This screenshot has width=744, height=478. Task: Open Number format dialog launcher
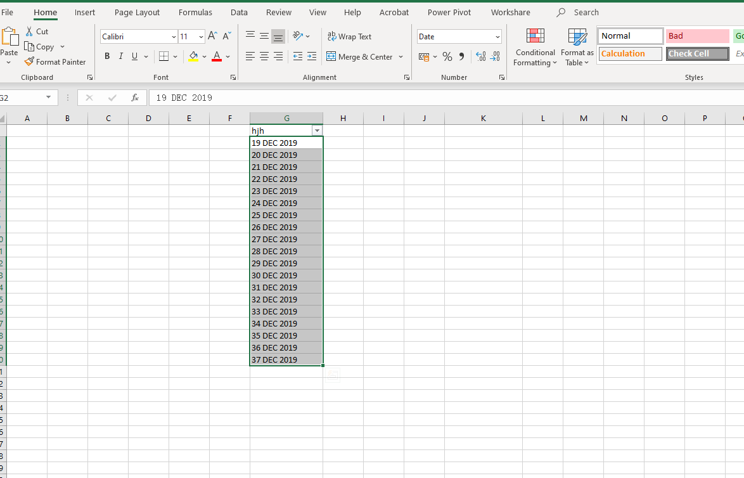[x=502, y=77]
